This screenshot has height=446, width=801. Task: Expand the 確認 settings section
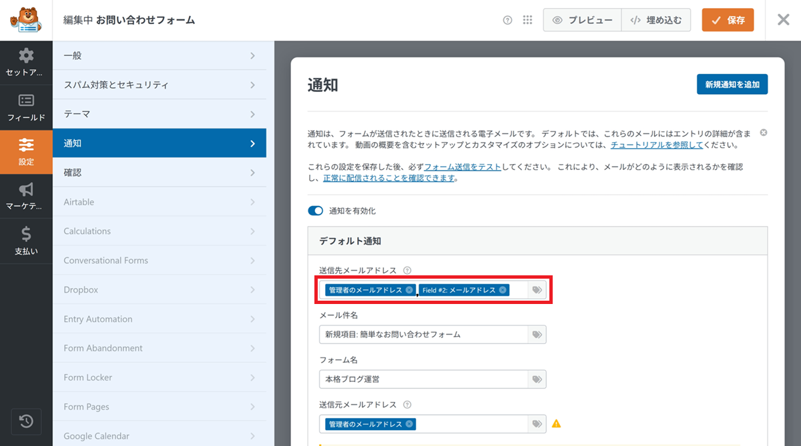160,173
